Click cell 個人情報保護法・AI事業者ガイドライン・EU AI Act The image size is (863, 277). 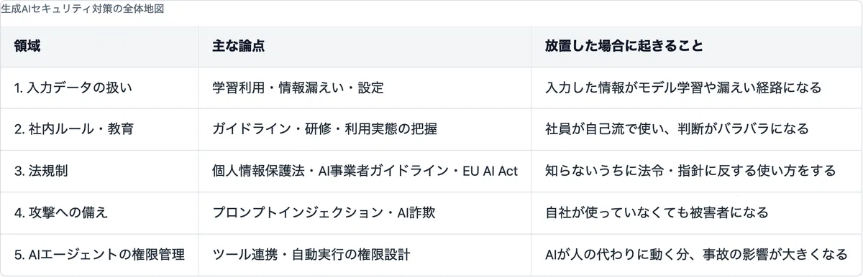pyautogui.click(x=365, y=171)
